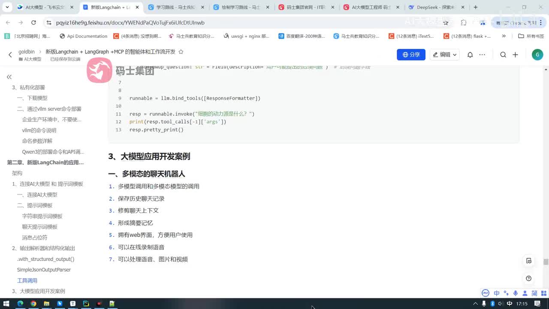Star the document title as favorite

(181, 51)
